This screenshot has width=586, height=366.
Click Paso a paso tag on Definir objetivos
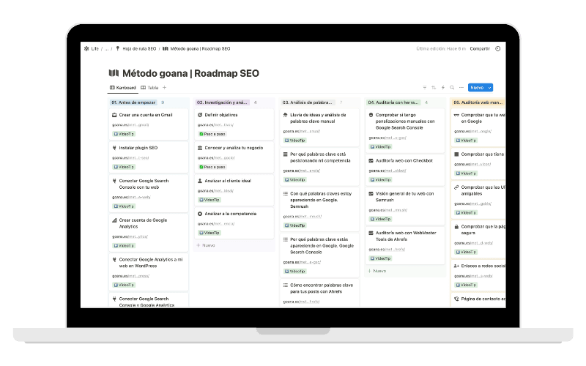[212, 134]
